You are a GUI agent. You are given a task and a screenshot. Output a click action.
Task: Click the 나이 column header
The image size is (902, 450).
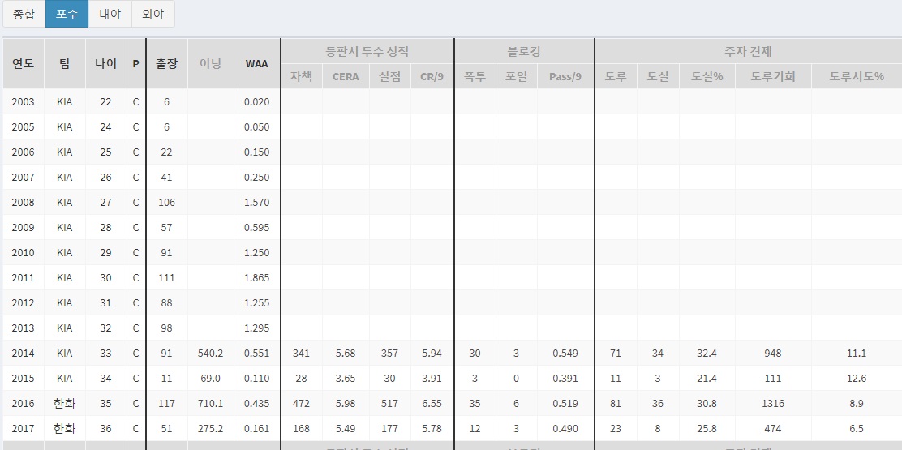(x=105, y=63)
